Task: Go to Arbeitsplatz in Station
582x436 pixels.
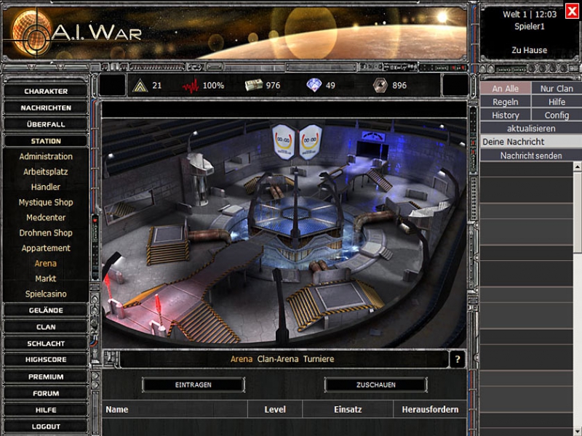Action: [x=46, y=171]
